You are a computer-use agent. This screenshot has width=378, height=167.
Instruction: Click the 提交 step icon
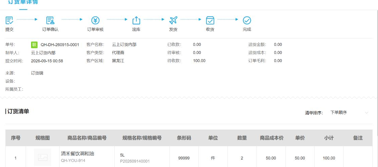9,21
